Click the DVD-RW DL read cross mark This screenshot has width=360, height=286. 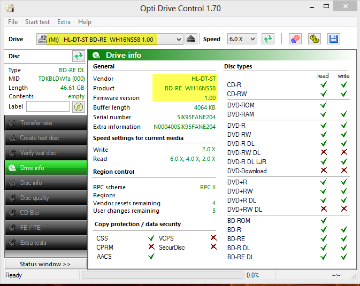(324, 152)
